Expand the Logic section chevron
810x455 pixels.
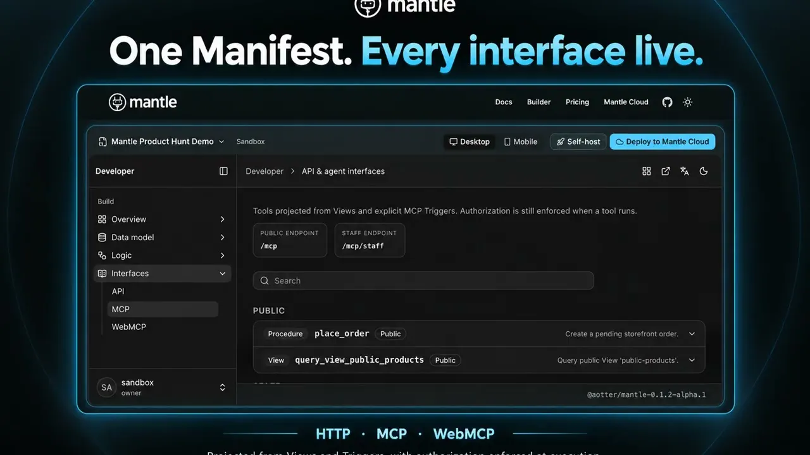(x=222, y=255)
